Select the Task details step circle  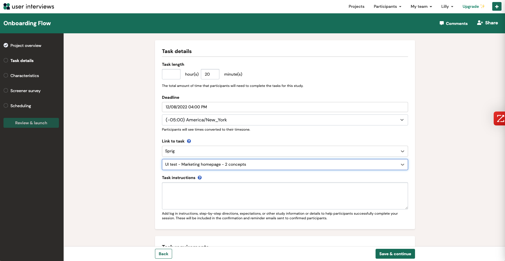[x=6, y=60]
